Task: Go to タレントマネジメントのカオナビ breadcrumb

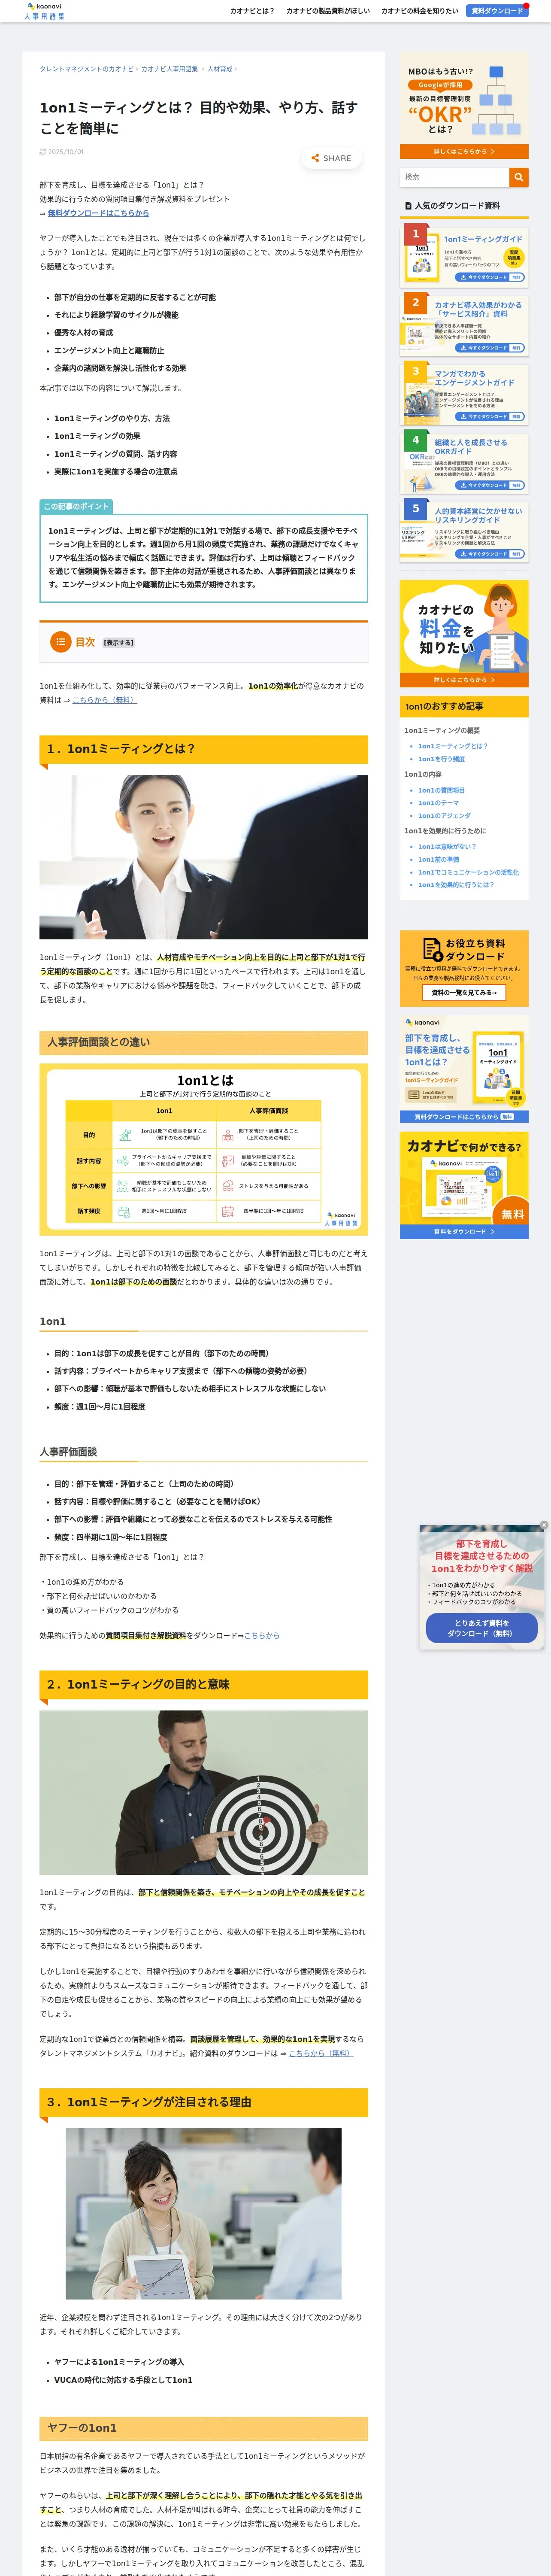Action: (86, 69)
